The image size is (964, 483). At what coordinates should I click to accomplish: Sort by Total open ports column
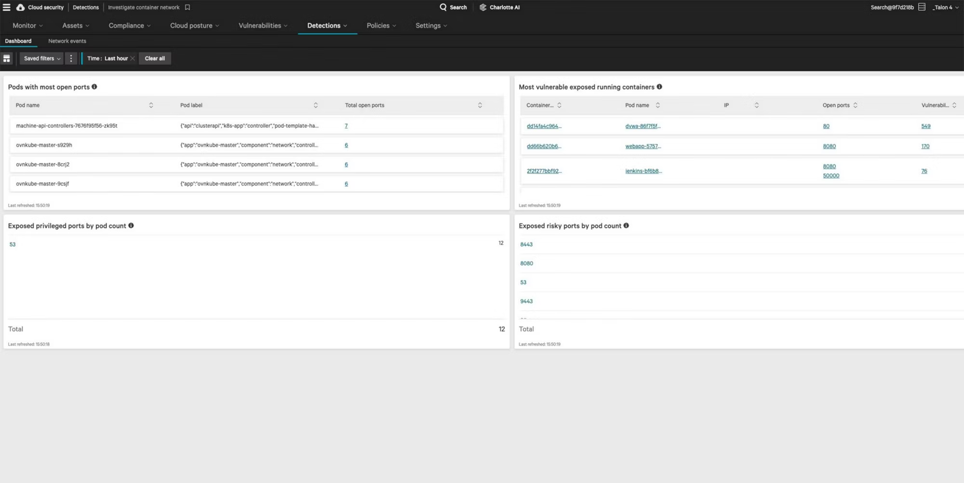pyautogui.click(x=480, y=105)
